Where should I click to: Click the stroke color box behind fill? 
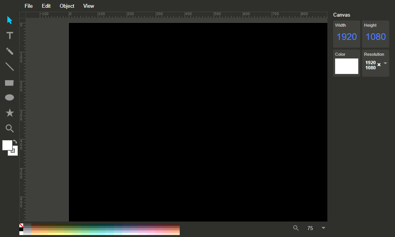click(x=15, y=153)
